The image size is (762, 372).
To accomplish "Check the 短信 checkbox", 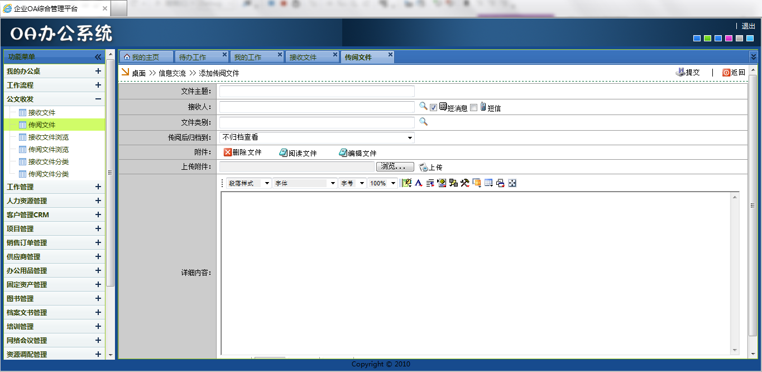I will pos(473,107).
